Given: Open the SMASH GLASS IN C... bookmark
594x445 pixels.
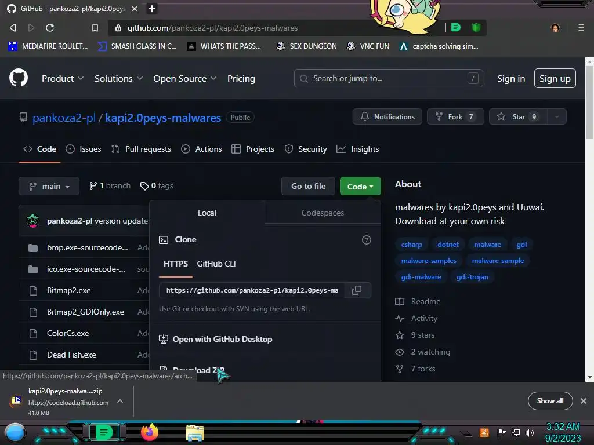Looking at the screenshot, I should click(137, 46).
